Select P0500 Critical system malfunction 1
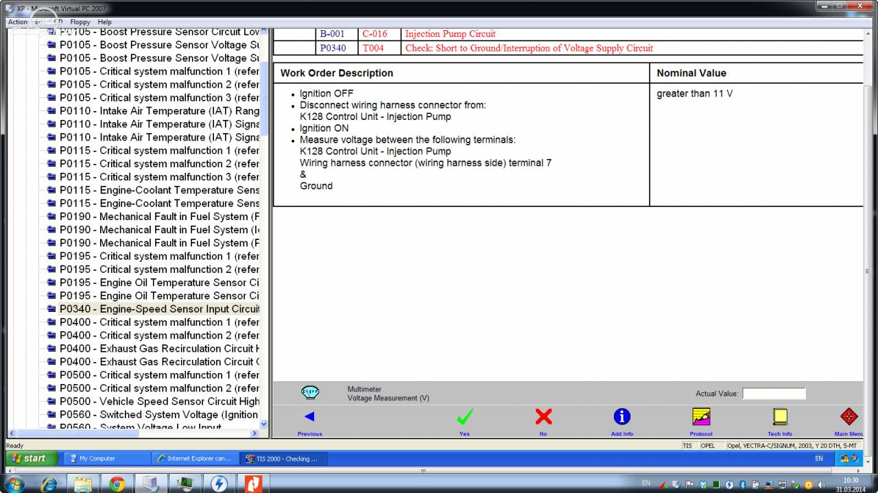This screenshot has width=878, height=493. click(159, 375)
